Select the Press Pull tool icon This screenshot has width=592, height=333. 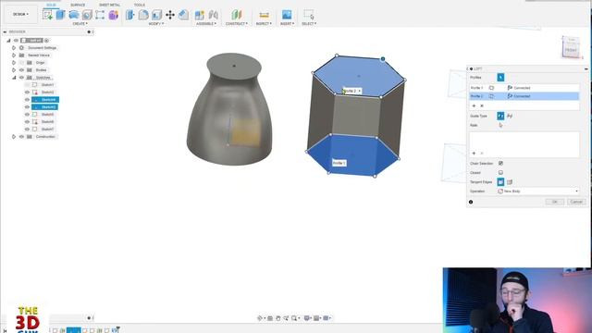point(129,15)
